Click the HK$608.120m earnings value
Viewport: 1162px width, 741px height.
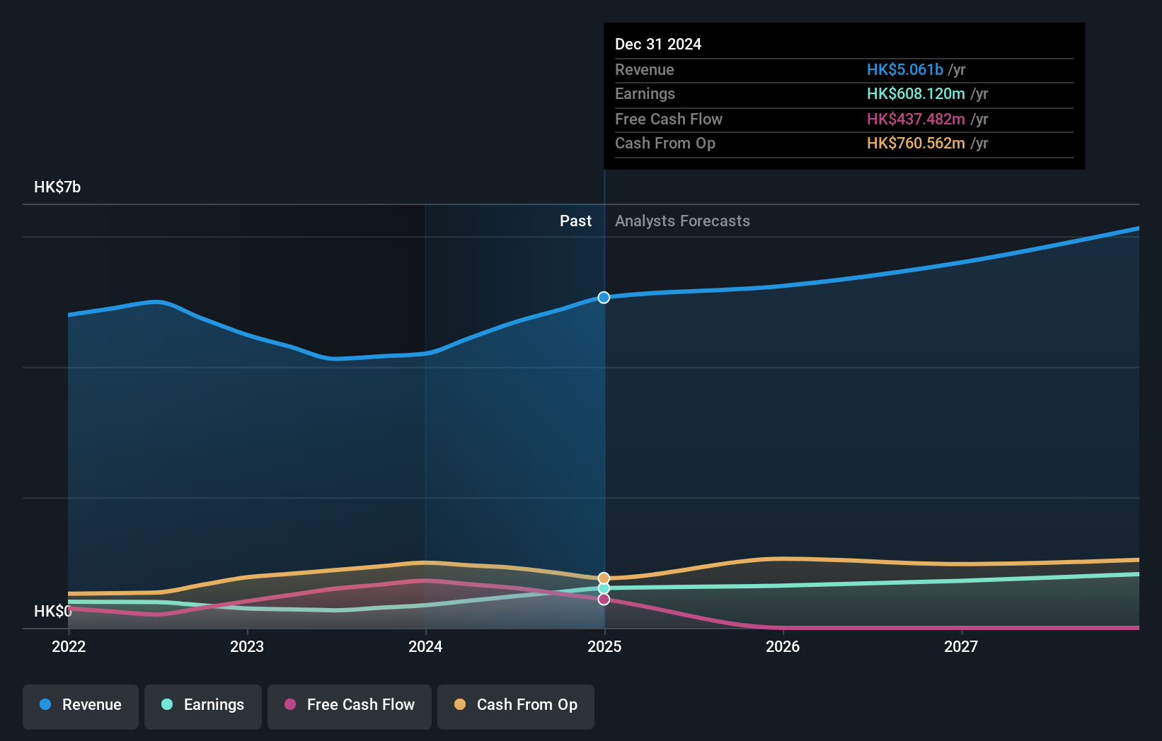916,93
